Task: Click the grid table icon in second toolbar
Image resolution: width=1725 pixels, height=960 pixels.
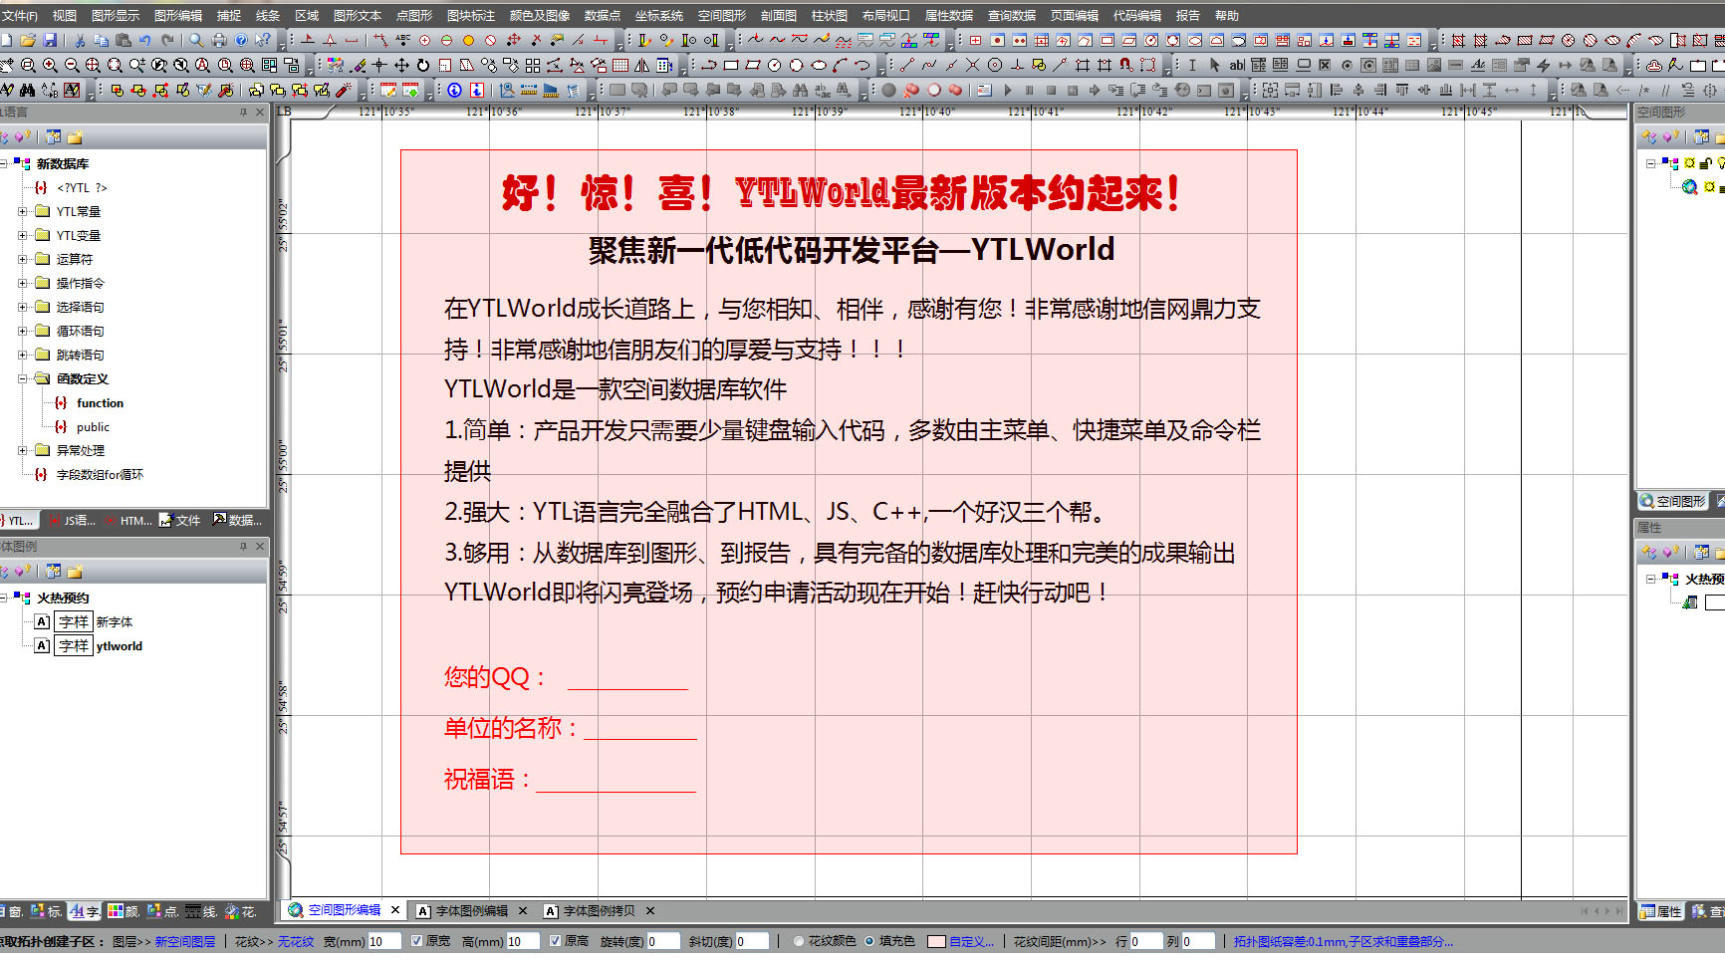Action: tap(620, 65)
